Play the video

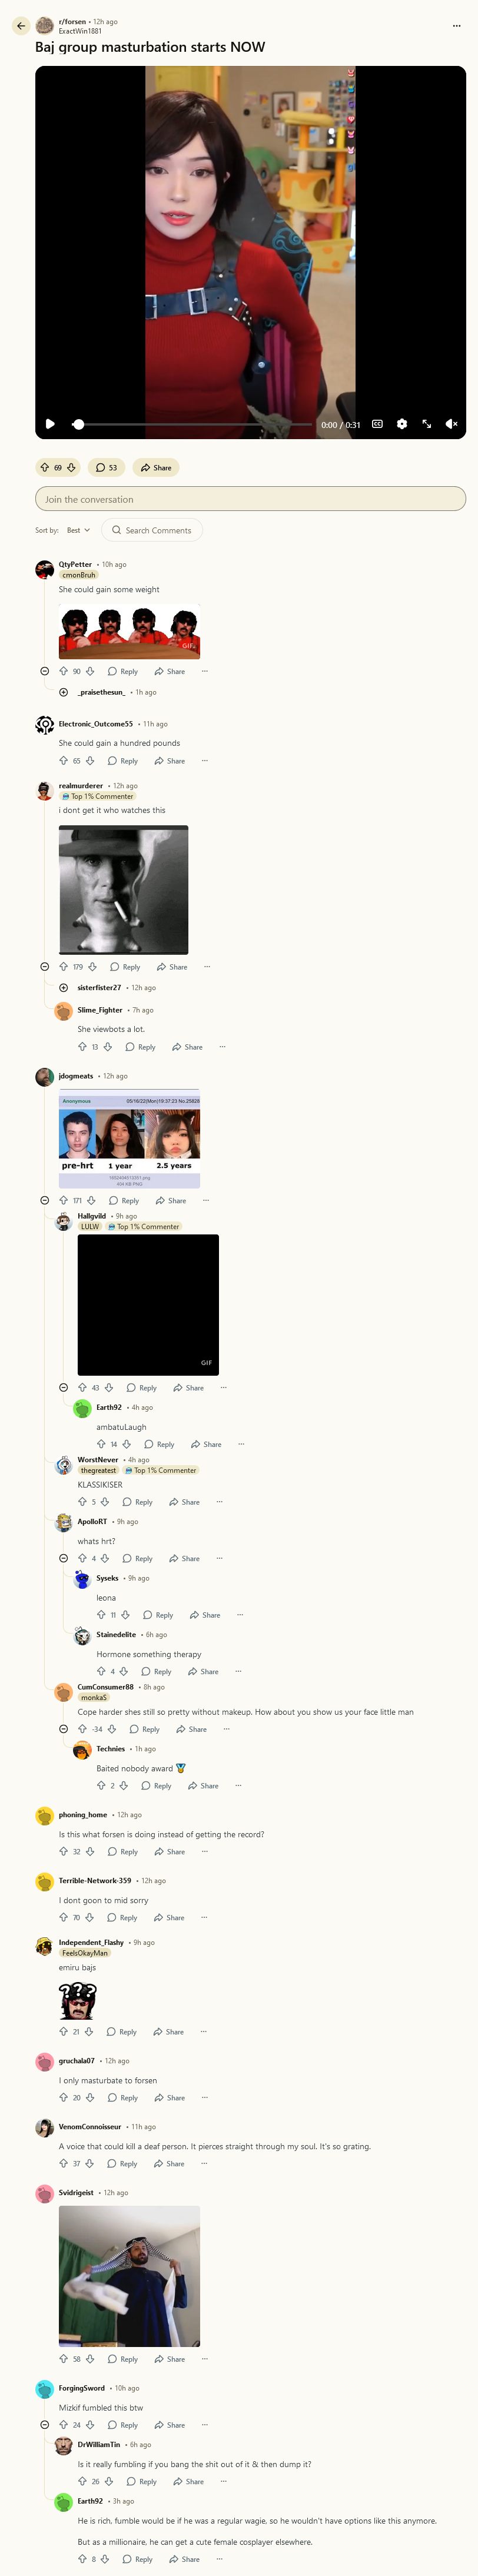pos(50,424)
